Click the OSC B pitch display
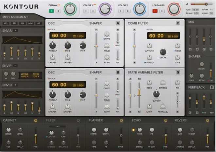This screenshot has height=152, width=216. (x=68, y=85)
